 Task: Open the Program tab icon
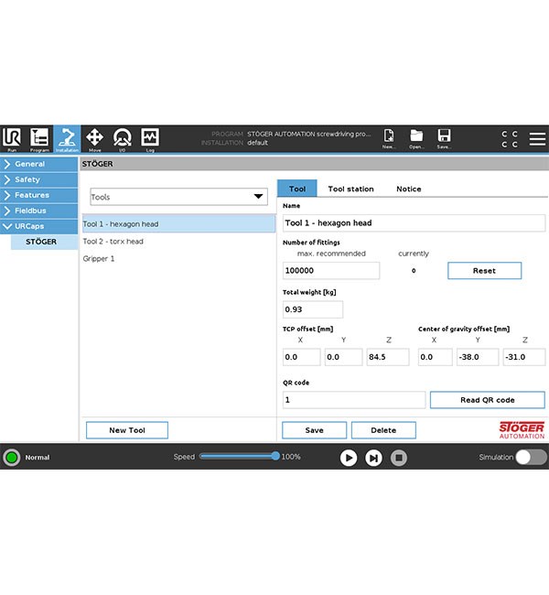coord(39,139)
